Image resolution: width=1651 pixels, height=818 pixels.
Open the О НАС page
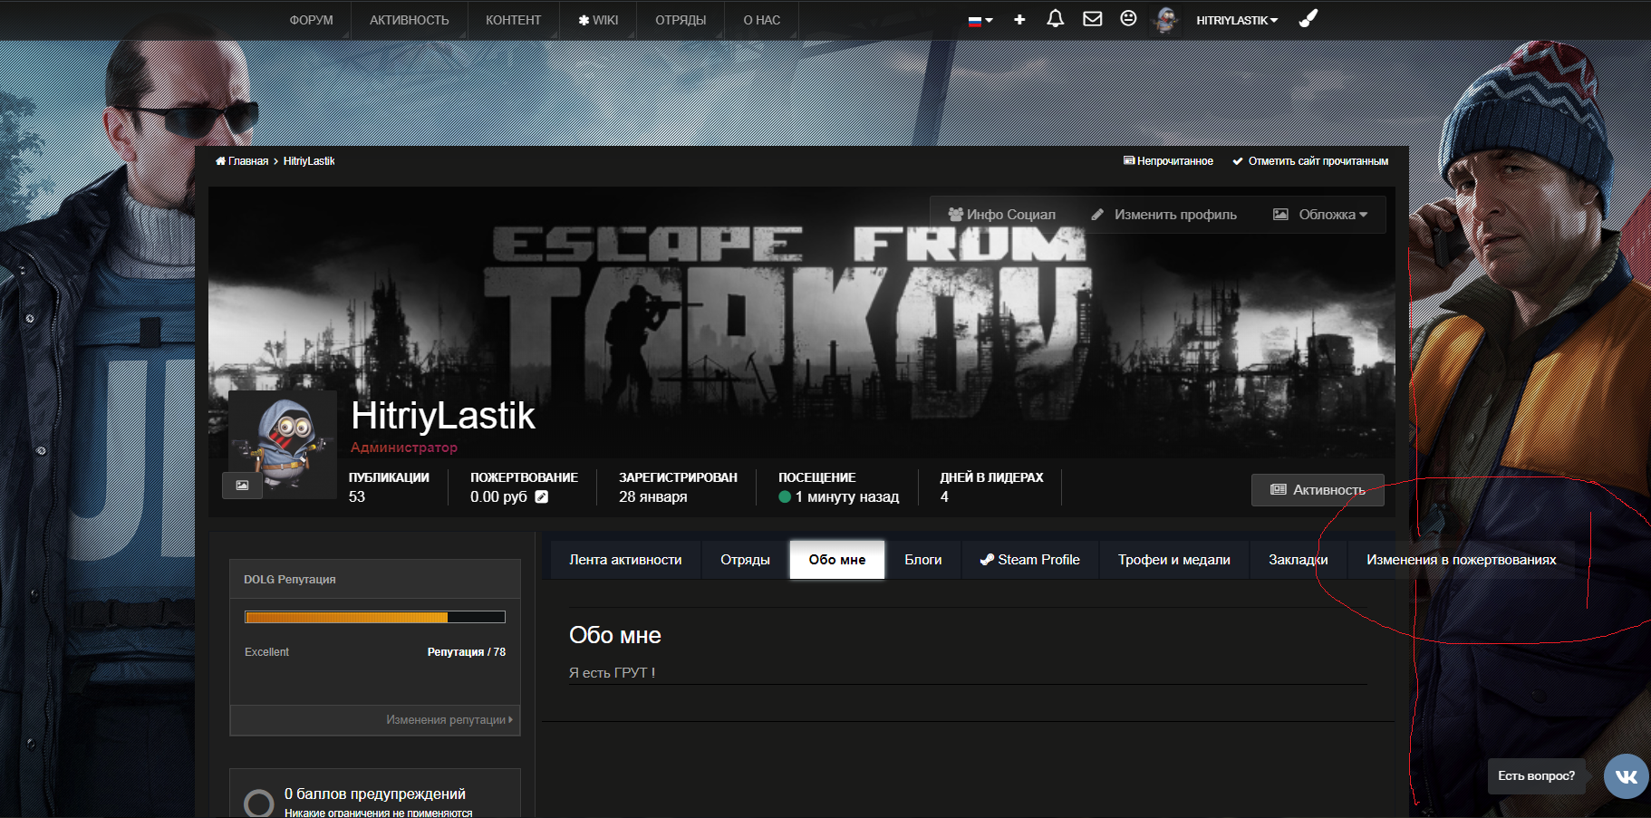[761, 20]
